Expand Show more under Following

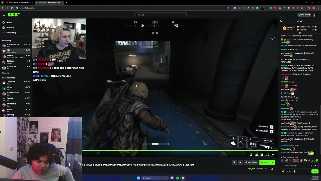6,73
